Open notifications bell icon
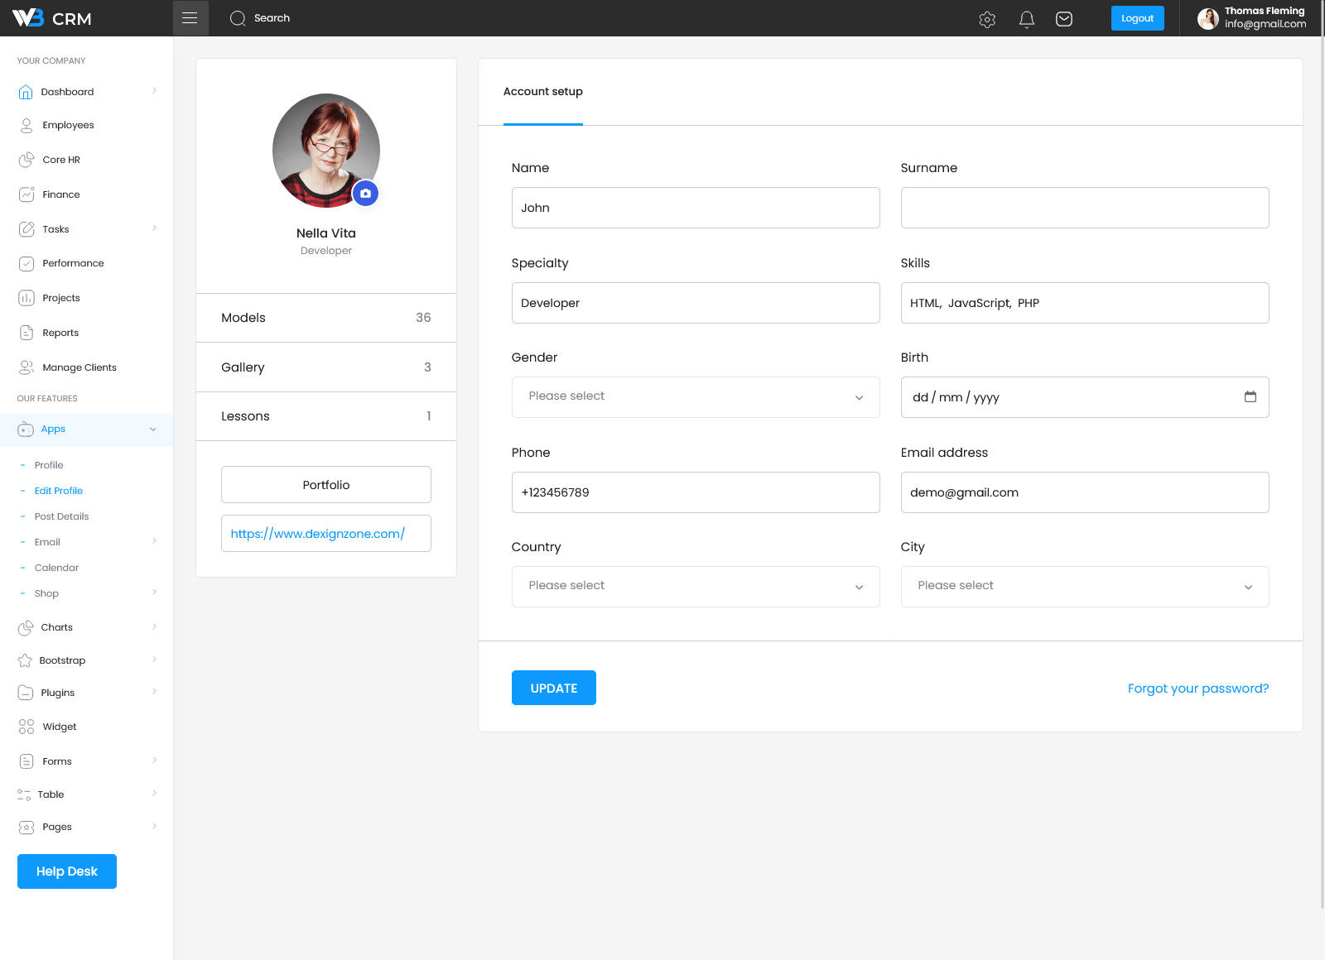 [1027, 19]
